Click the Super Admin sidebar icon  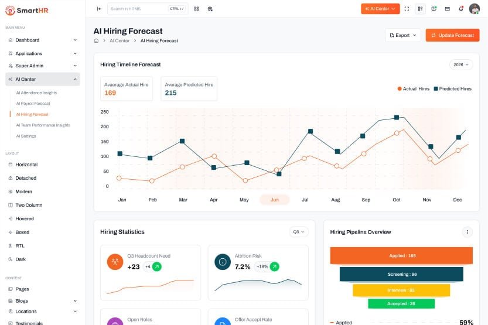(x=11, y=66)
